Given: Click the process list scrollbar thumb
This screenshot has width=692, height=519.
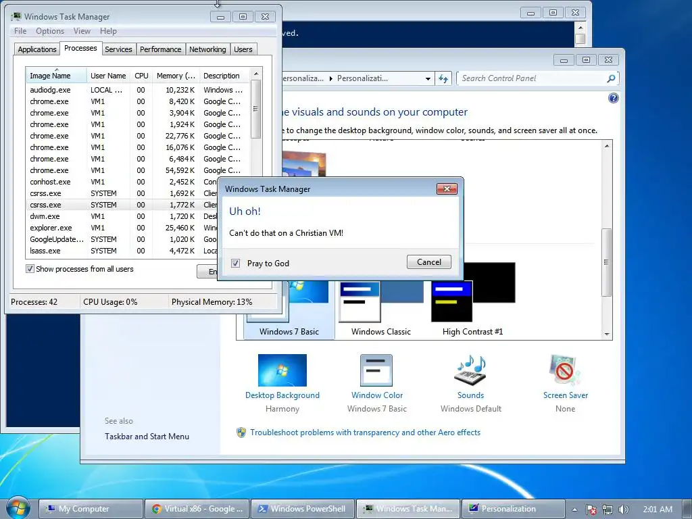Looking at the screenshot, I should tap(255, 109).
